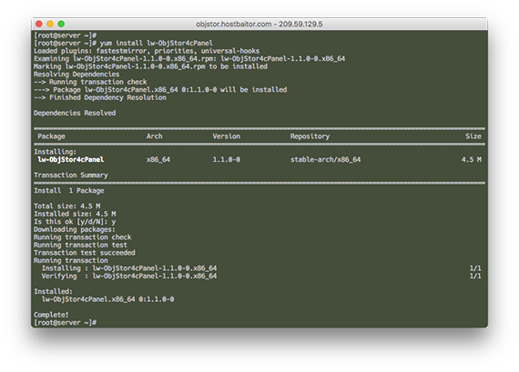This screenshot has height=372, width=519.
Task: Click the line starting with 'Marking lw-ObjStor4cPanel'
Action: [x=150, y=66]
